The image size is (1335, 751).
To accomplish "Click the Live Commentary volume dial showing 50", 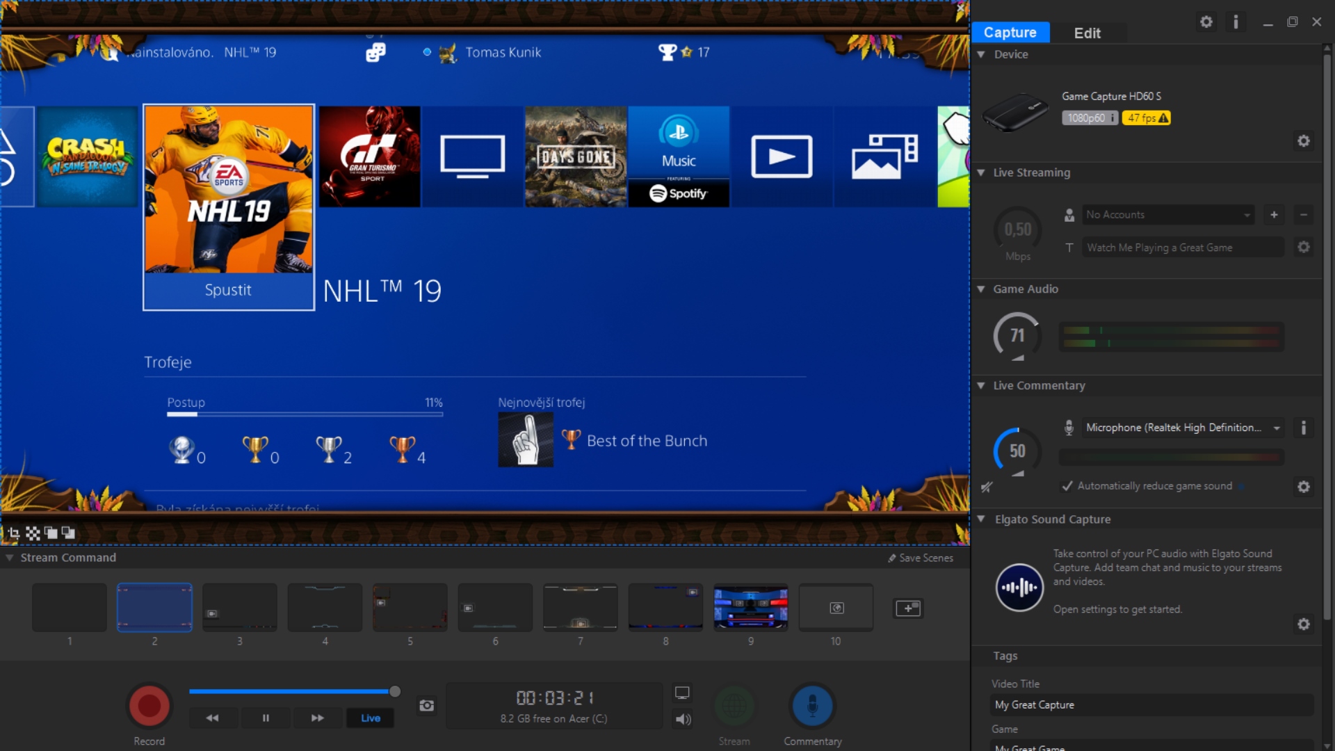I will point(1017,451).
